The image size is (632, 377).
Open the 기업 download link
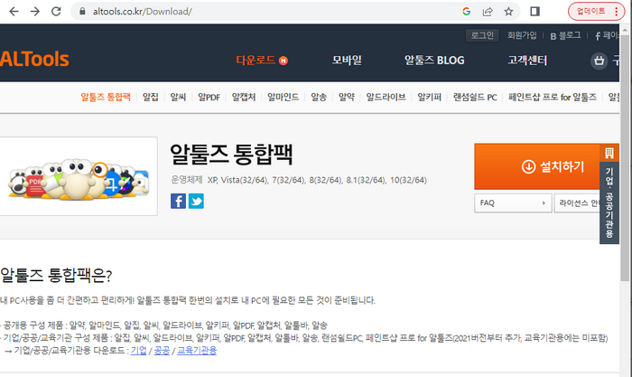[138, 351]
